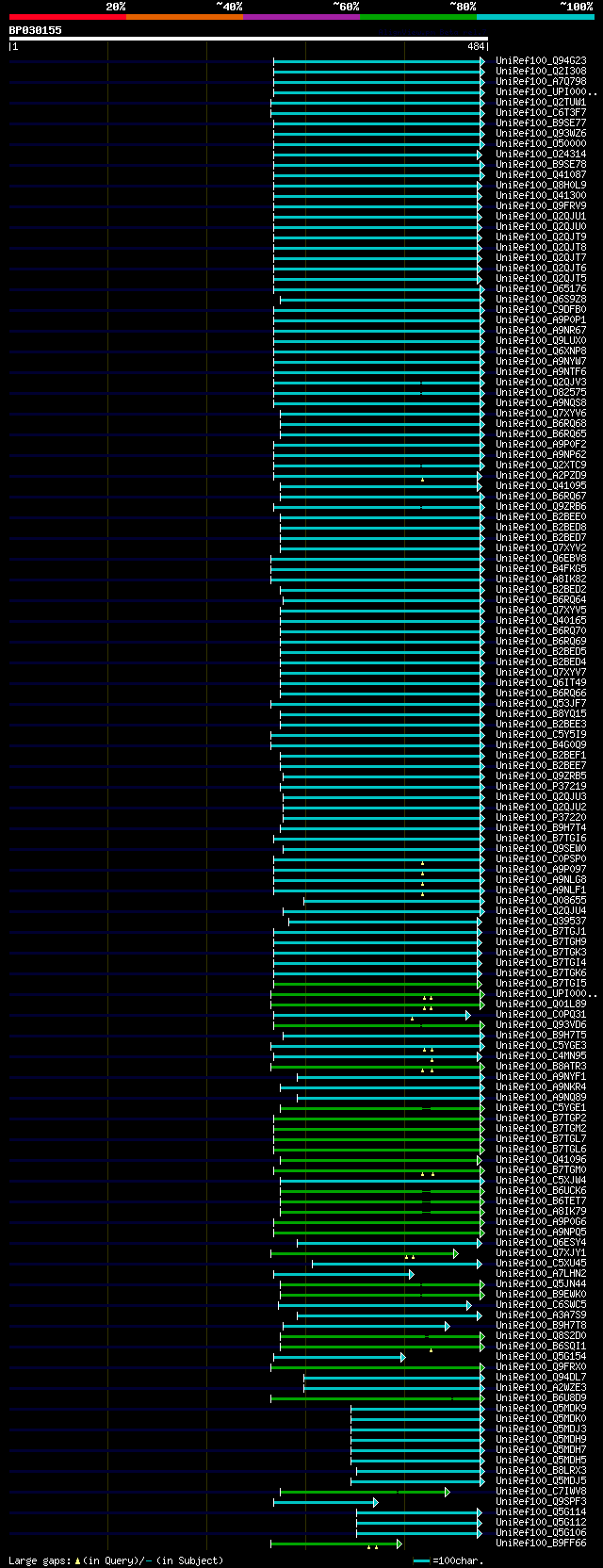603x1568 pixels.
Task: Click hit label UniRef100_O24314
Action: click(x=541, y=154)
